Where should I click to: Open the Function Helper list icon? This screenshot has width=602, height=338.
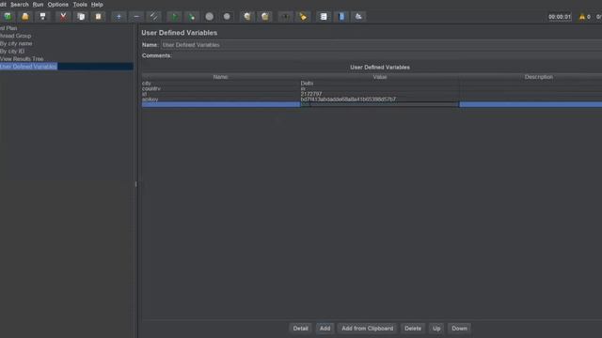click(x=324, y=17)
